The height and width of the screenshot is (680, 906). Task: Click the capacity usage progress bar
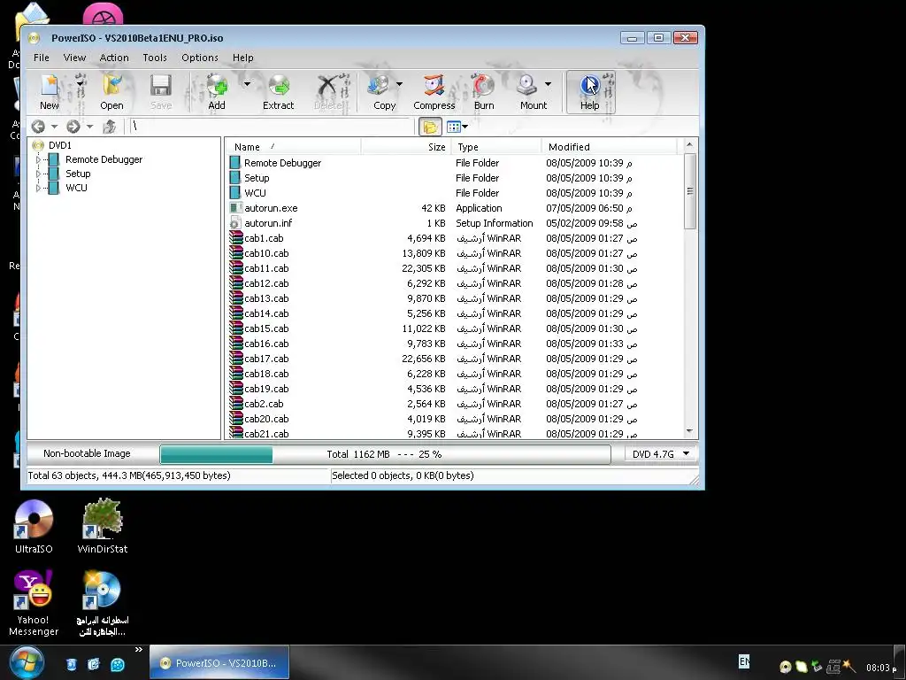point(385,454)
